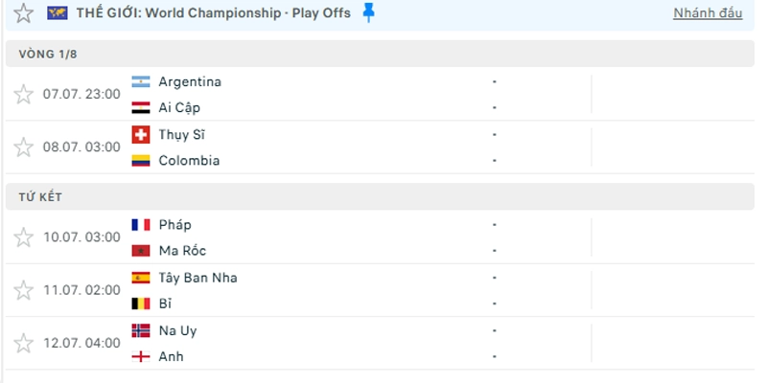Open THẾ GIỚI: World Championship league title
767x383 pixels.
(213, 13)
